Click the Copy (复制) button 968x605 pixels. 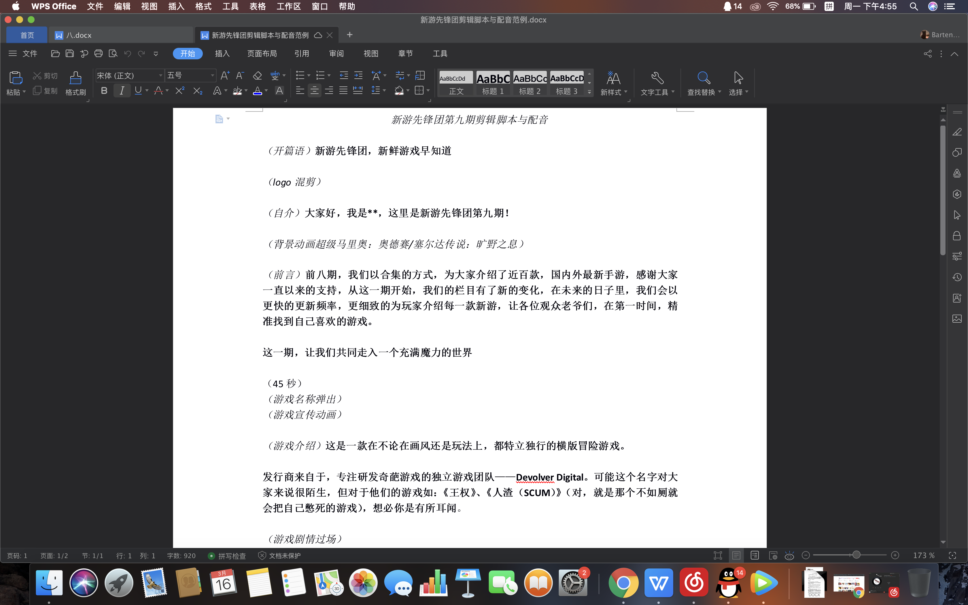(45, 91)
